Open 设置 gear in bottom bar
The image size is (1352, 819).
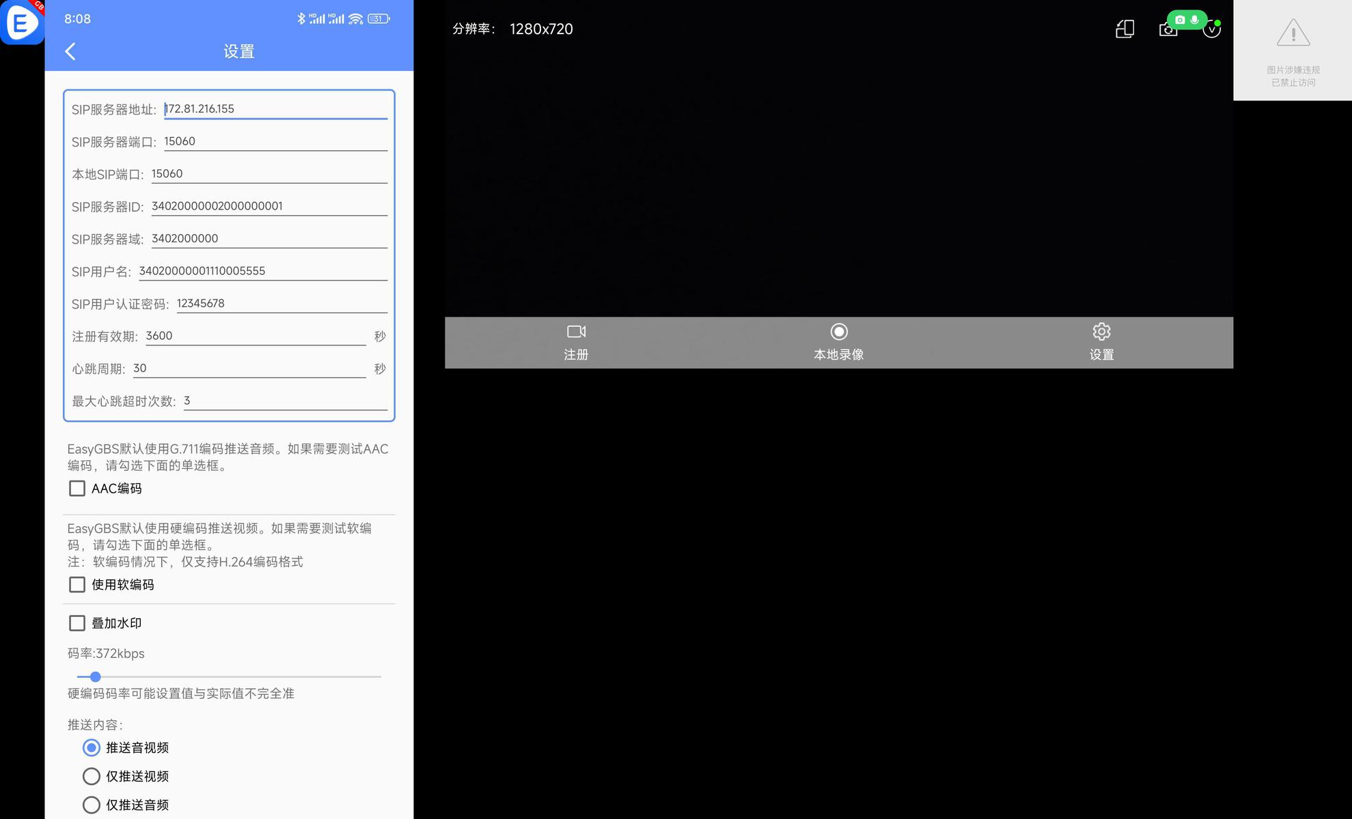(1101, 342)
